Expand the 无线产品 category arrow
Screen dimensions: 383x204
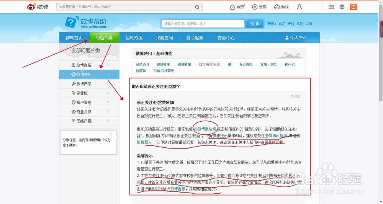pos(108,121)
